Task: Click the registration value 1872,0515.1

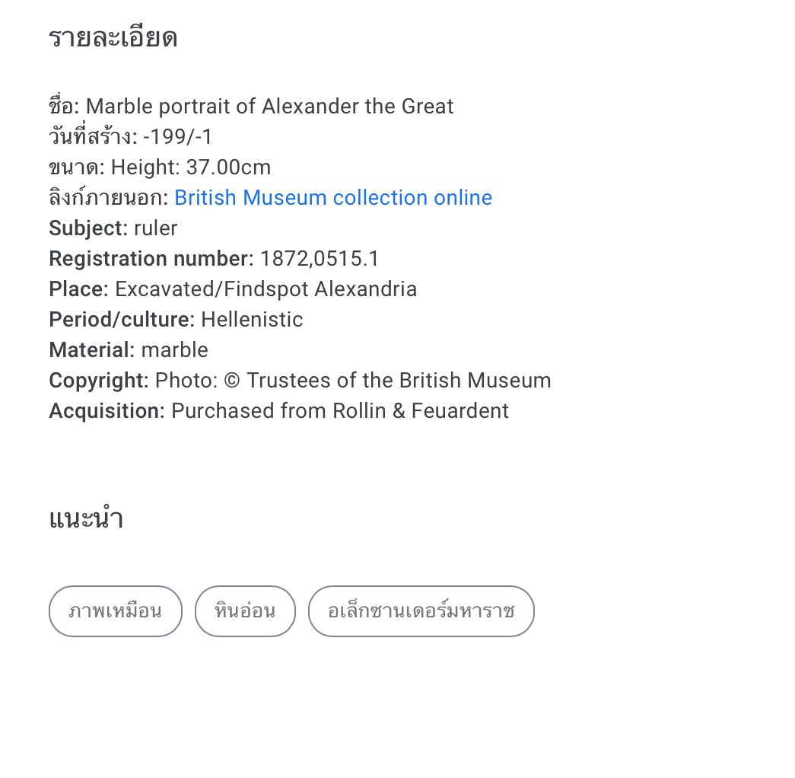Action: point(320,259)
